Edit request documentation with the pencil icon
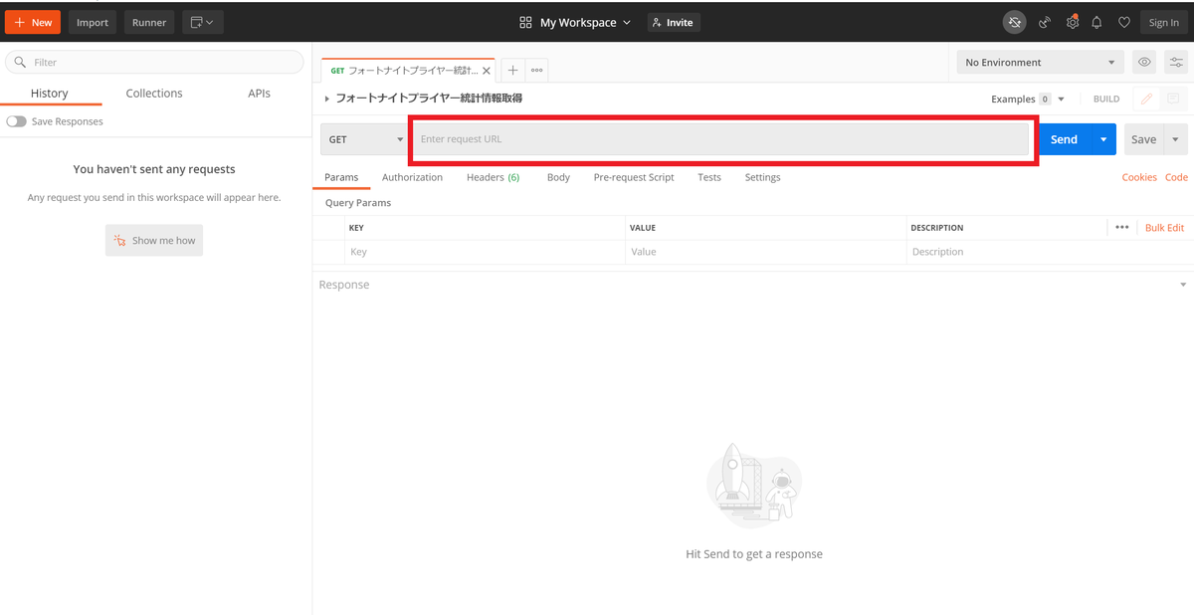The image size is (1194, 615). click(1147, 99)
